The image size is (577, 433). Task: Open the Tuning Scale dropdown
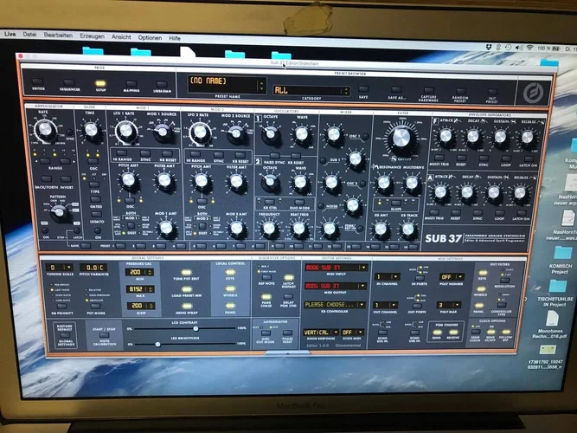point(59,268)
